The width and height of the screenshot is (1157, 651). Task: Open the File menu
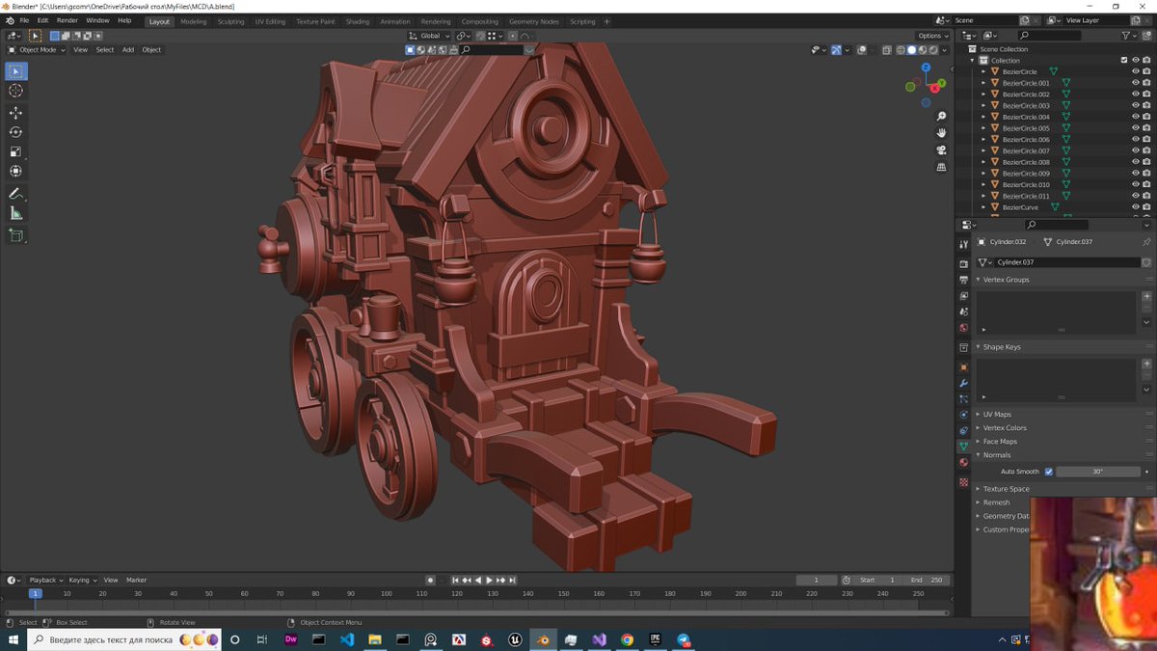(24, 20)
